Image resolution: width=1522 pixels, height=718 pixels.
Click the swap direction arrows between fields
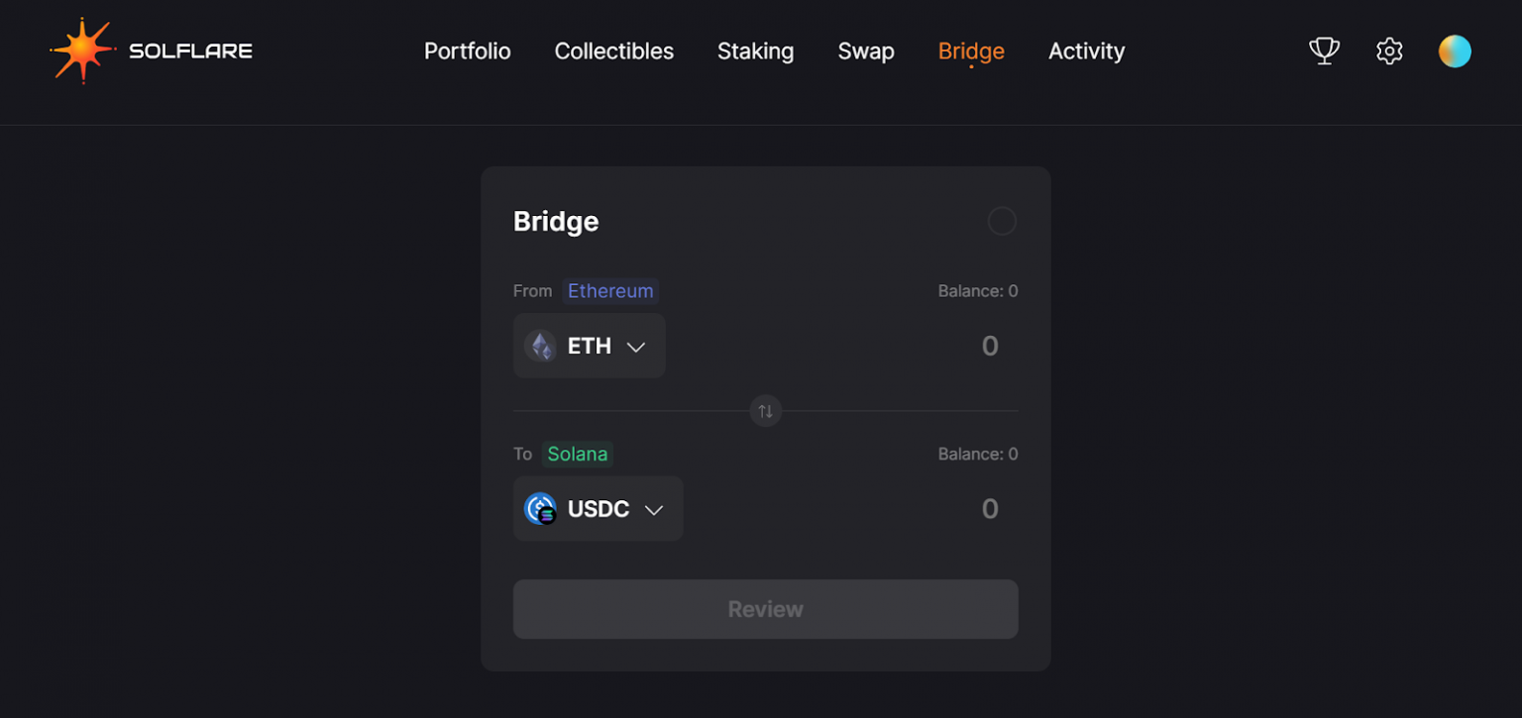tap(765, 411)
